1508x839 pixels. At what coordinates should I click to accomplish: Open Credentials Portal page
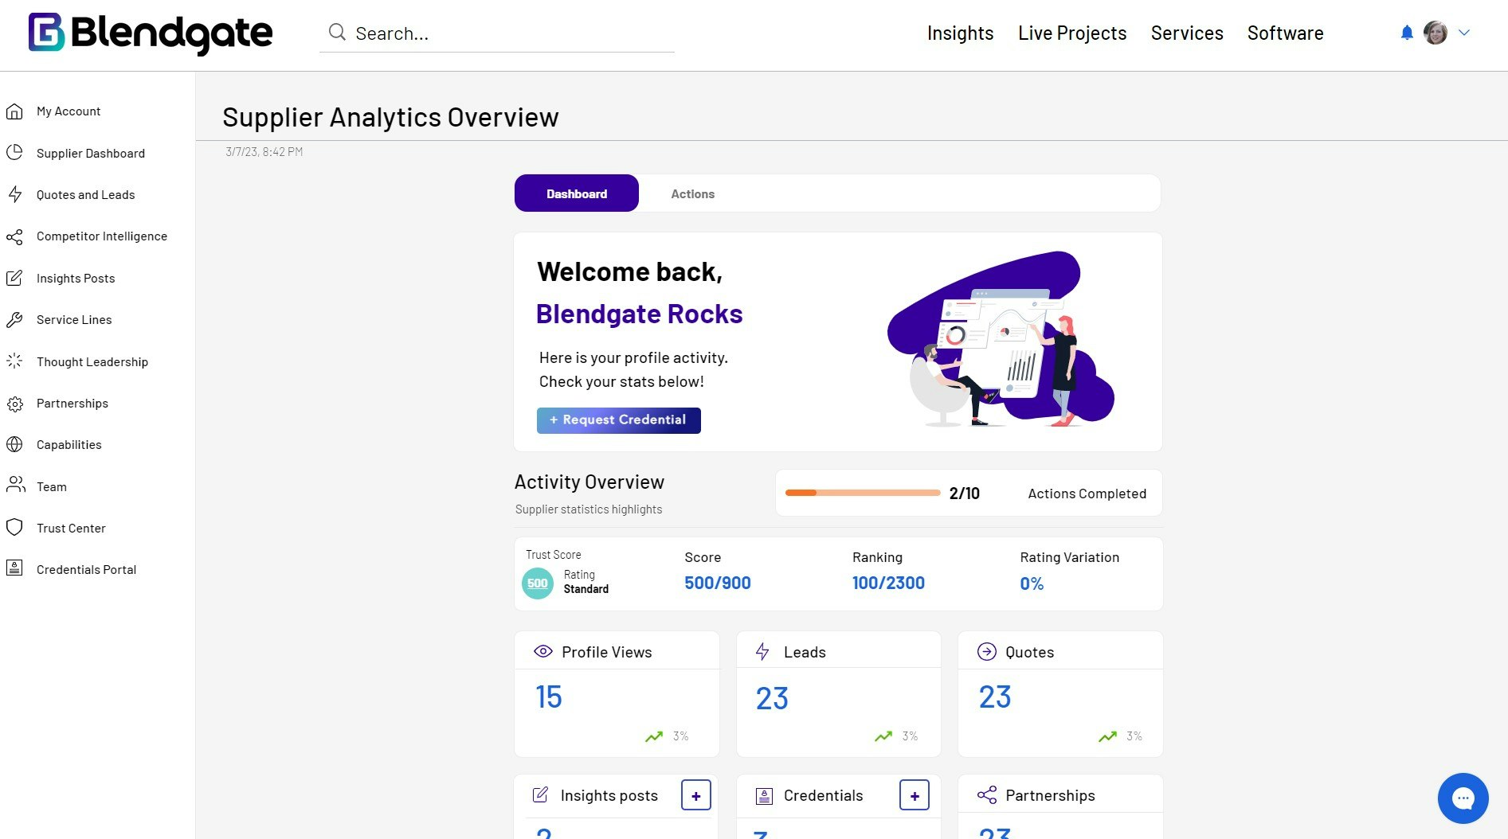click(x=86, y=570)
